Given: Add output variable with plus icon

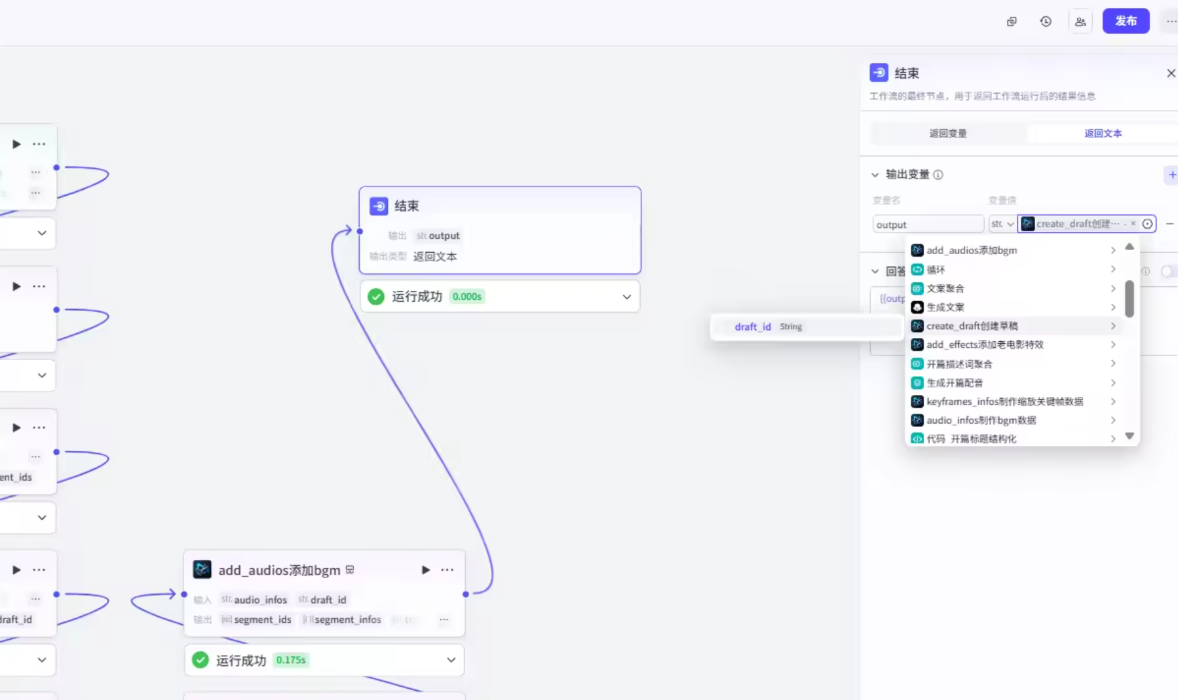Looking at the screenshot, I should click(1171, 175).
